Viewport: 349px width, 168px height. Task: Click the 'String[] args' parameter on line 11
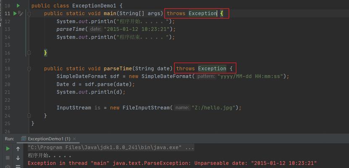[x=140, y=13]
